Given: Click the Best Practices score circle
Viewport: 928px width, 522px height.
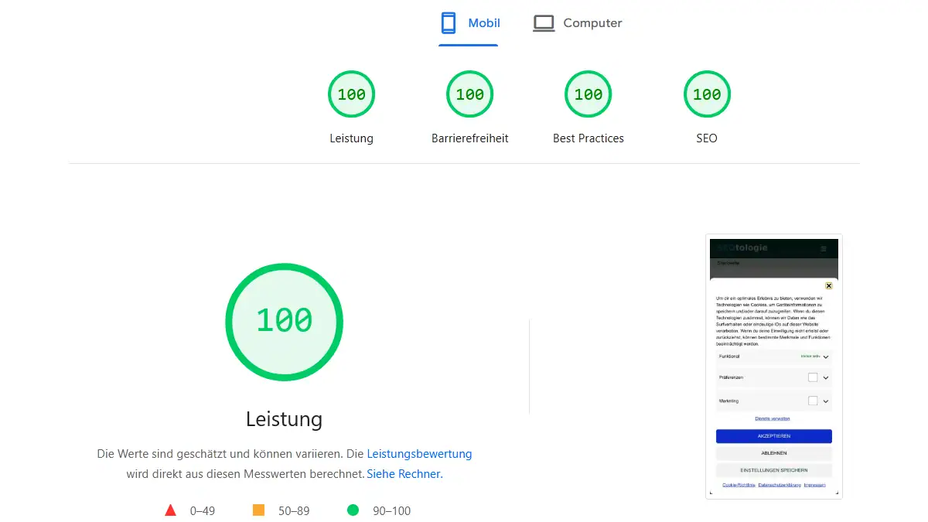Looking at the screenshot, I should [588, 94].
